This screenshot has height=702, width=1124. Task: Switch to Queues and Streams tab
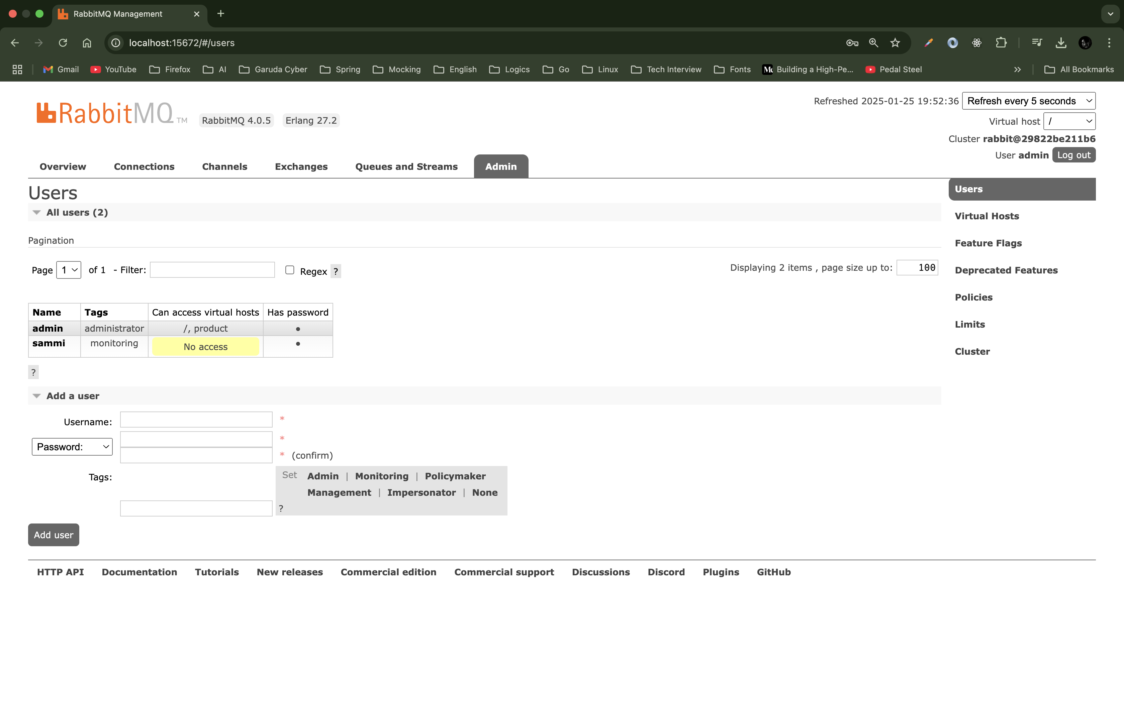click(406, 166)
